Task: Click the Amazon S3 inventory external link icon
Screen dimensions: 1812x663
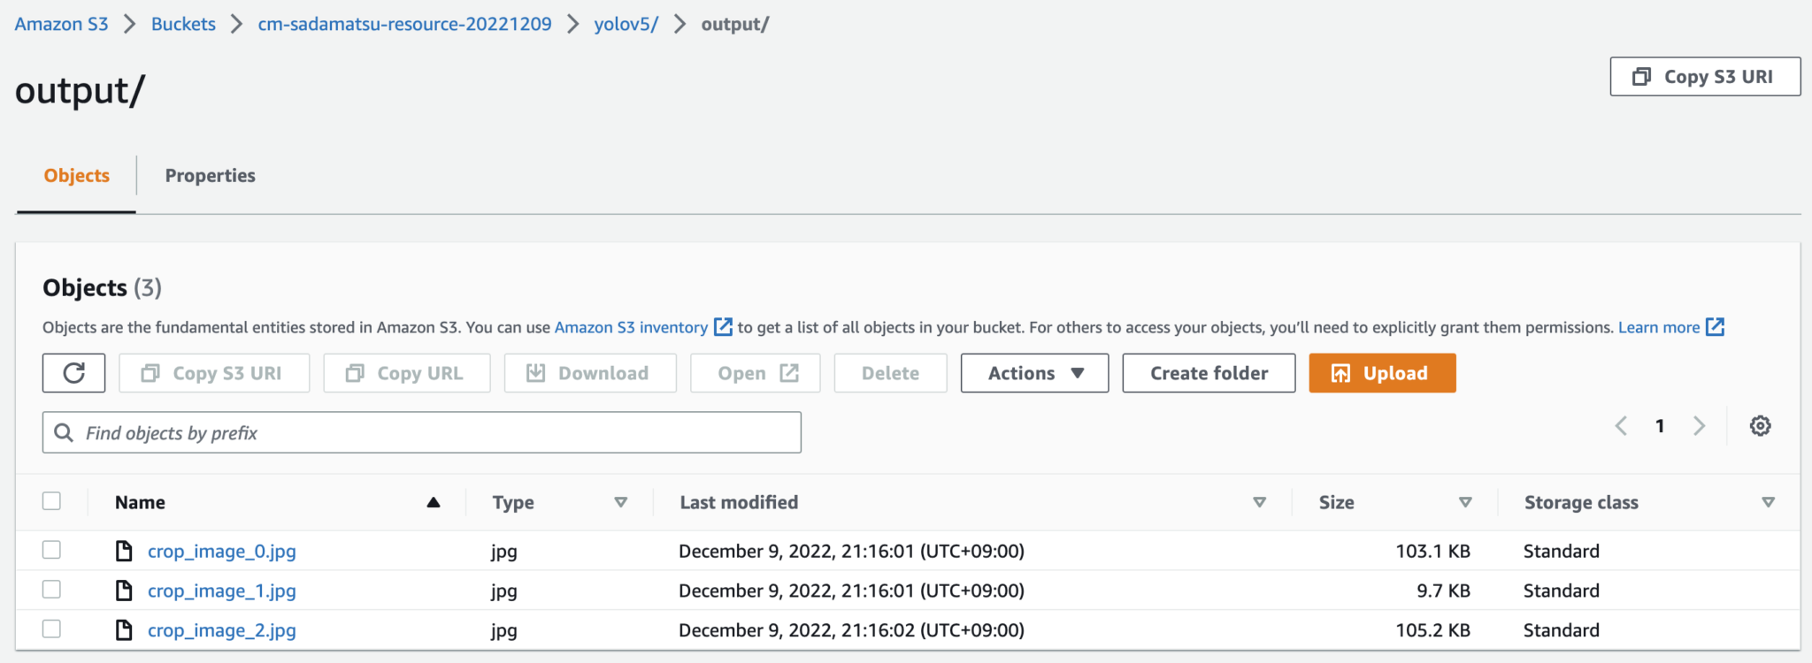Action: tap(722, 326)
